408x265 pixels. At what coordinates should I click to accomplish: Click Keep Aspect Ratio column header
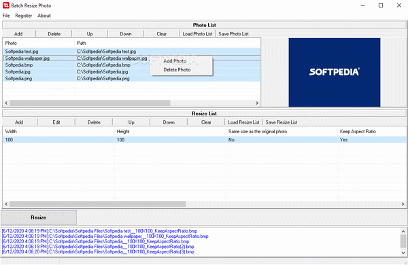tap(372, 132)
